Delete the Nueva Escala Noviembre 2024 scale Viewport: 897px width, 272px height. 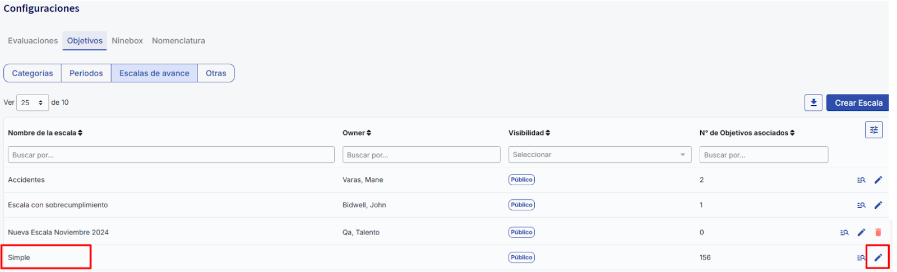click(x=878, y=232)
